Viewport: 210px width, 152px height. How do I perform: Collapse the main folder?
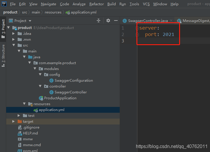tap(19, 51)
